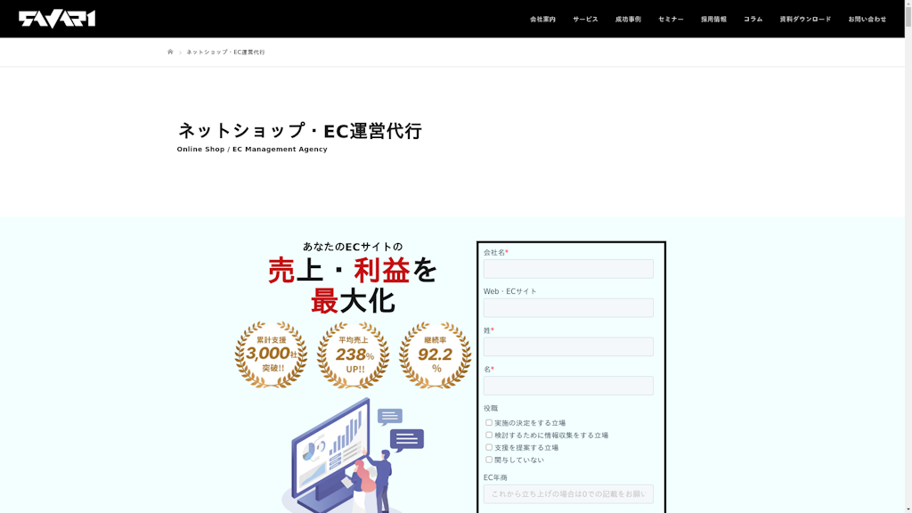Image resolution: width=912 pixels, height=513 pixels.
Task: Click the 平均売上 238% UP laurel badge
Action: (x=353, y=354)
